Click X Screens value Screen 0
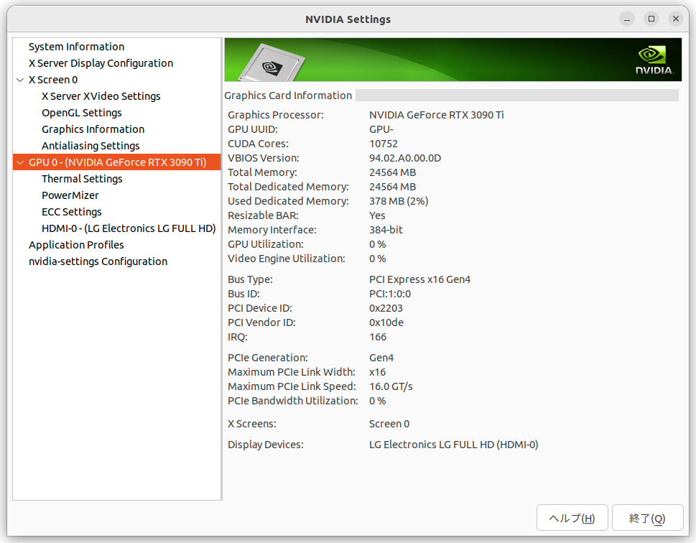Screen dimensions: 696x543 [x=389, y=424]
